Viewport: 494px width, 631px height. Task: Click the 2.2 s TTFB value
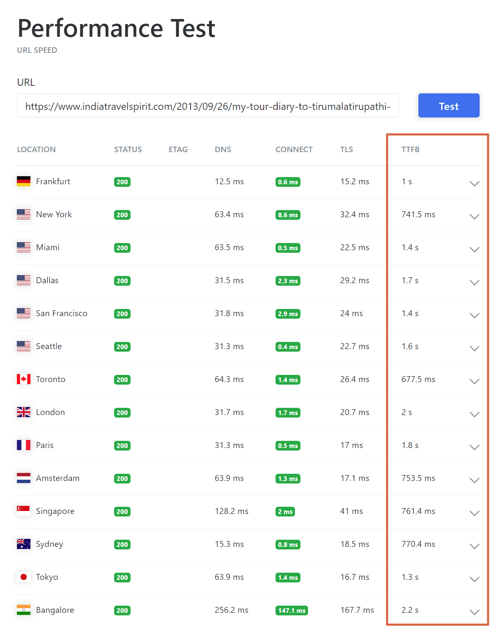coord(410,610)
